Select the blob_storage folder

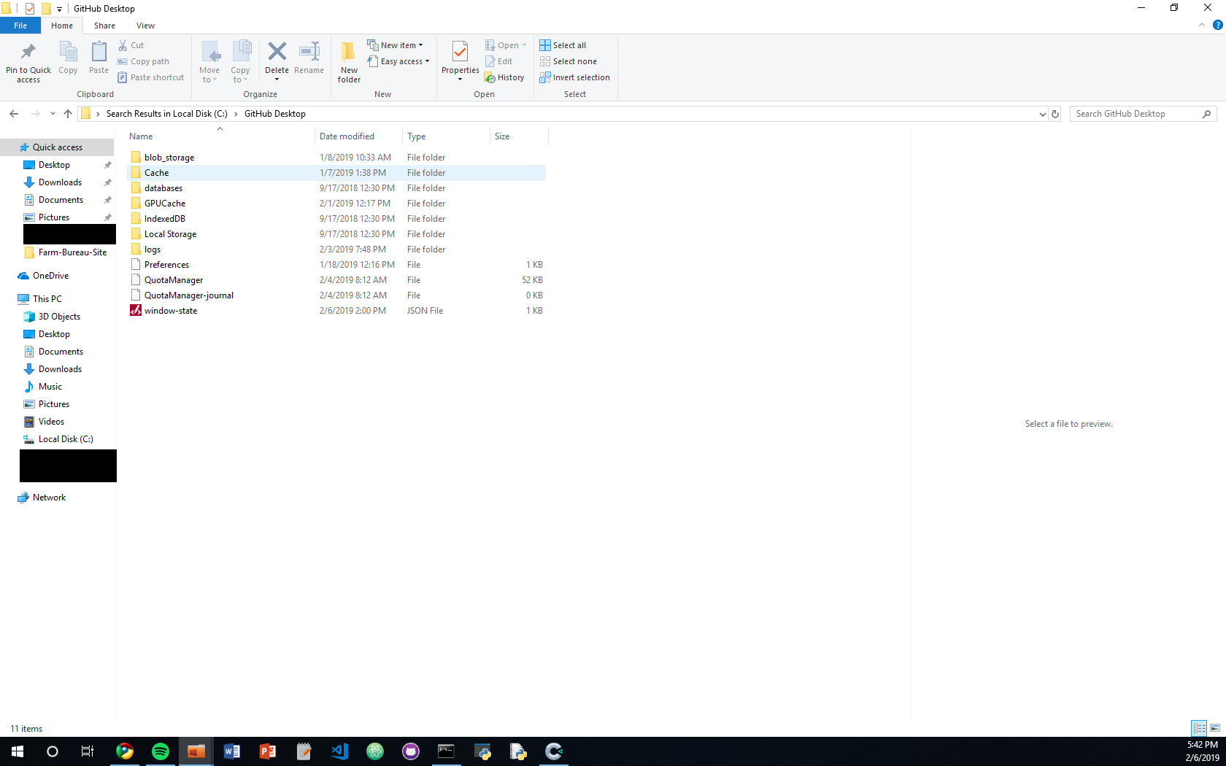pos(169,158)
